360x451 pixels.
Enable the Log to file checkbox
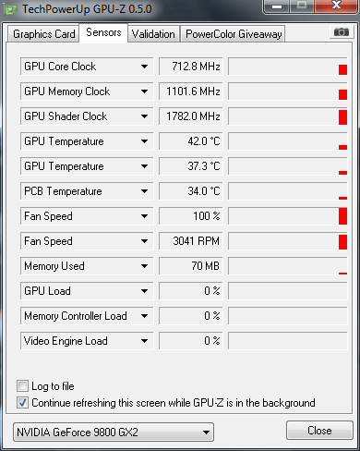(x=22, y=385)
